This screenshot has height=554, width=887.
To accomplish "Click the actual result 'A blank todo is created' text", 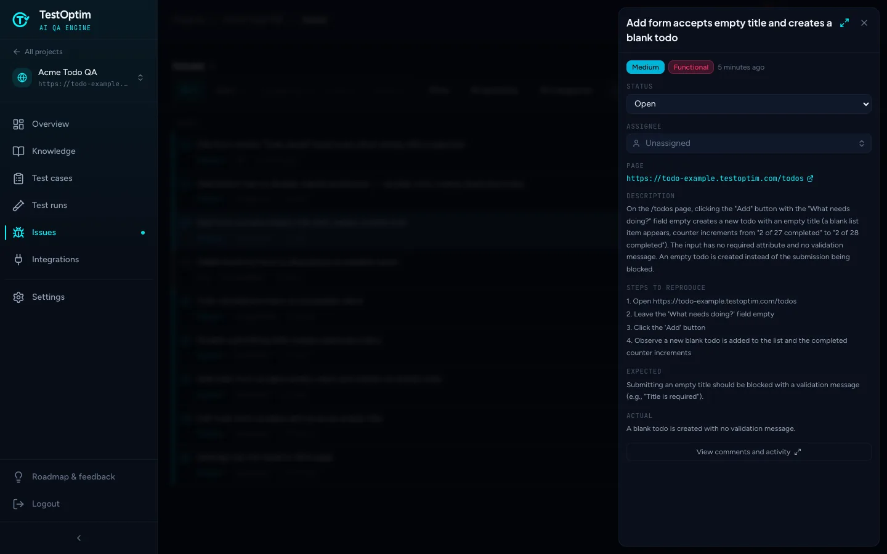I will (x=711, y=428).
